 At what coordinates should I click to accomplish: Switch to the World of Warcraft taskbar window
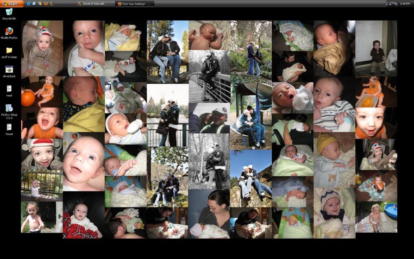[x=95, y=3]
